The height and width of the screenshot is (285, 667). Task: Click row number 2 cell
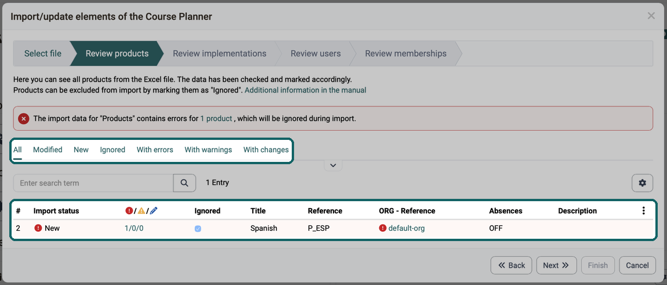tap(19, 228)
